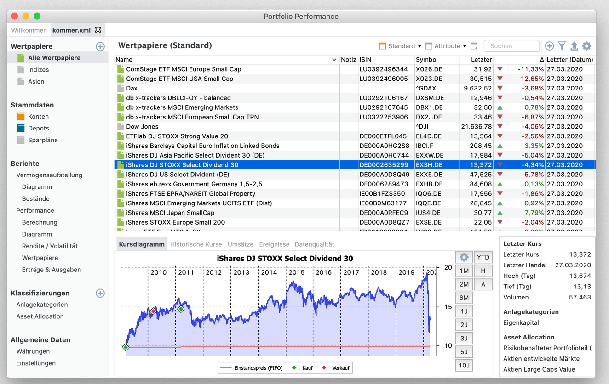This screenshot has height=384, width=609.
Task: Select ComStage ETF MSCI USA Small Cap row
Action: (x=355, y=79)
